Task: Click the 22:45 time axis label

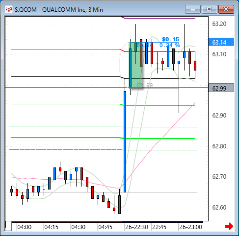Action: [x=159, y=227]
